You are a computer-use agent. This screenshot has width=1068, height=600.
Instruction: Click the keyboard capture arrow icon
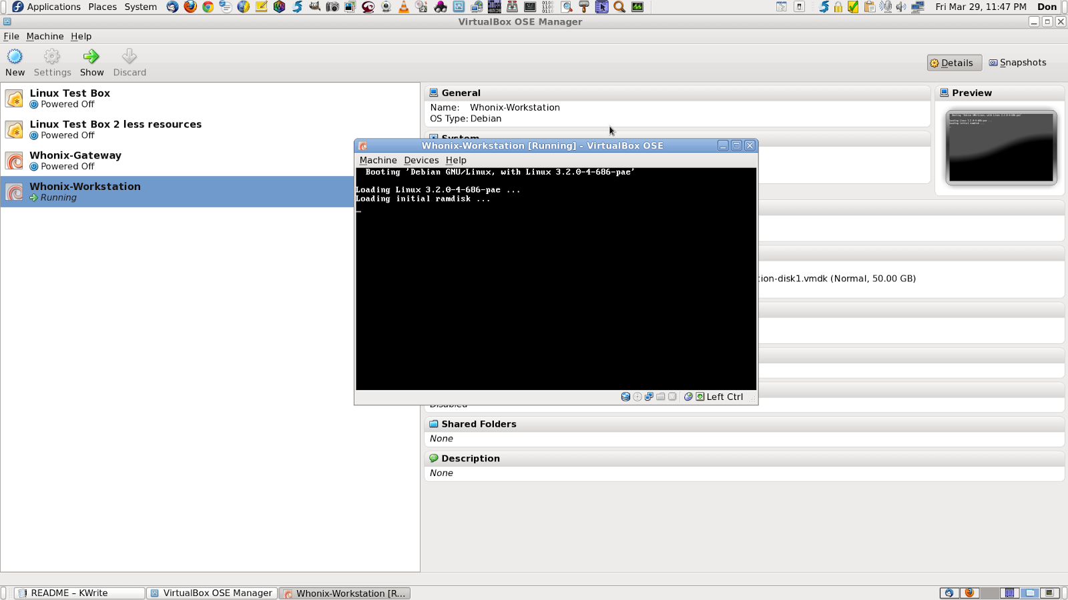tap(700, 397)
